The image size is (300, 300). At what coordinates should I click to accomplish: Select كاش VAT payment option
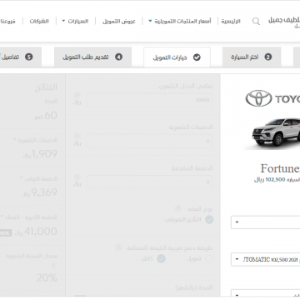[x=161, y=259]
